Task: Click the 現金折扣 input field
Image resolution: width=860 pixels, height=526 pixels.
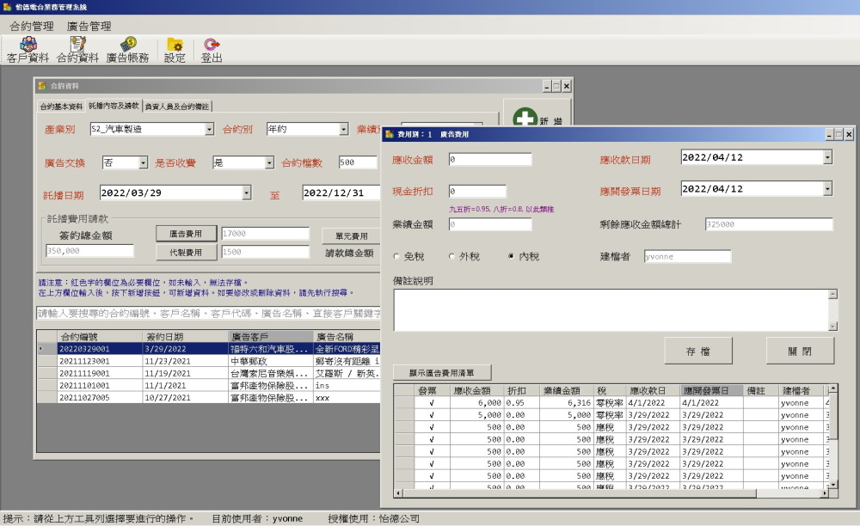Action: (x=477, y=191)
